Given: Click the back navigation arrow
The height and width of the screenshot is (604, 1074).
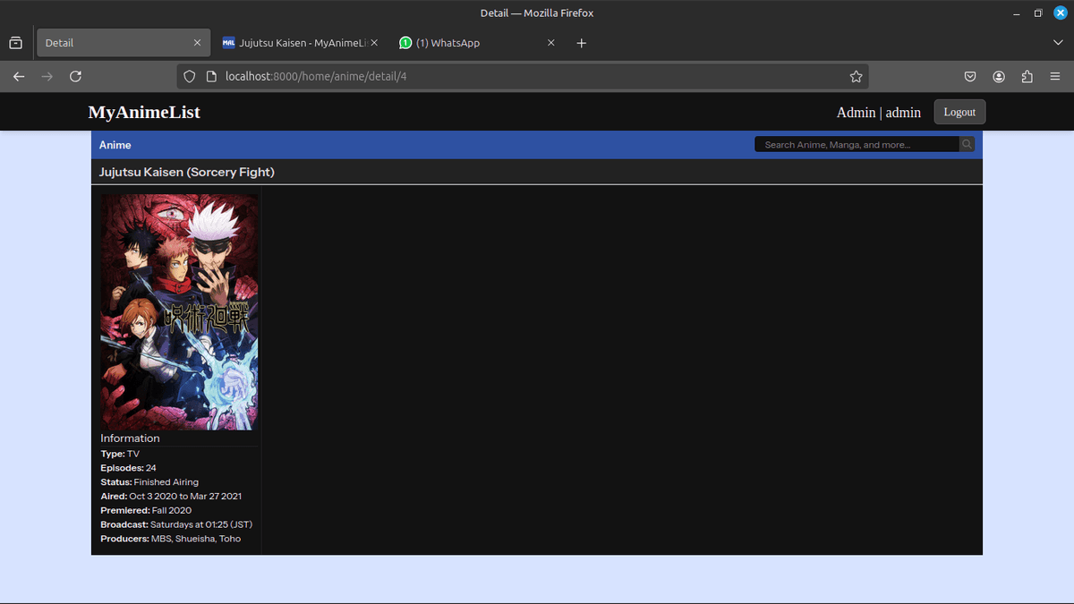Looking at the screenshot, I should coord(18,76).
